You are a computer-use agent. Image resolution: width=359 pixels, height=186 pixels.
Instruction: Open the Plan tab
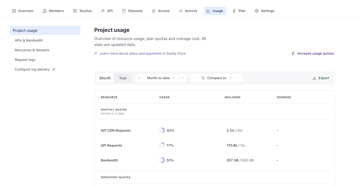click(x=239, y=11)
